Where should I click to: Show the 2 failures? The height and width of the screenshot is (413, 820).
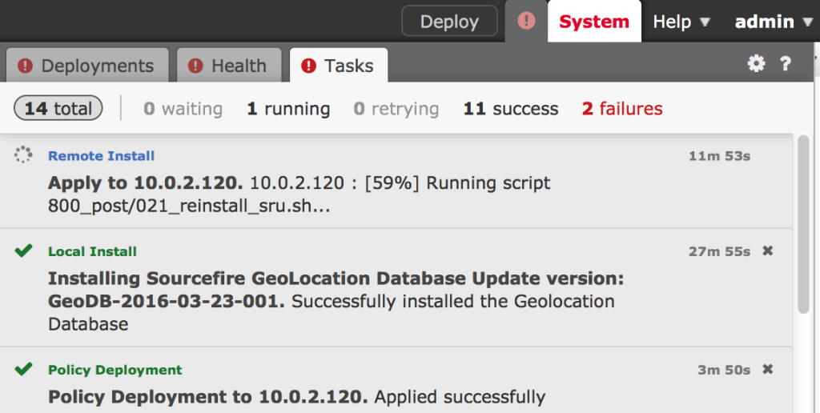coord(622,109)
